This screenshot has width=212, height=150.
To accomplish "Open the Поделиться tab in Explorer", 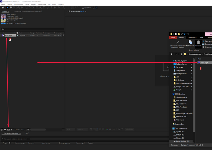I will click(192, 38).
